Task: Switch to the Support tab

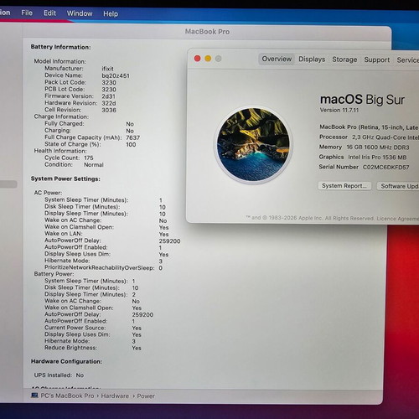Action: pos(377,59)
